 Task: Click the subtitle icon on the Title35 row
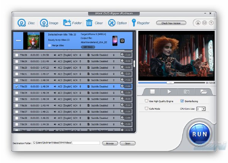[x=89, y=99]
